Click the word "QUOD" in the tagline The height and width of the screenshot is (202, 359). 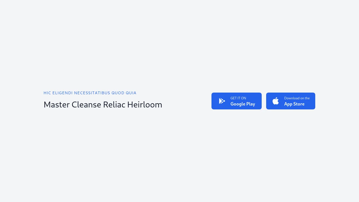tap(118, 93)
